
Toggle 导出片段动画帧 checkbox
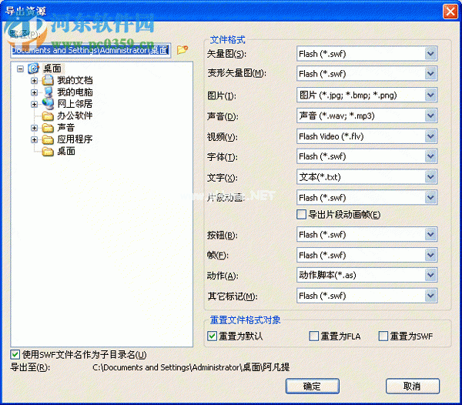301,214
